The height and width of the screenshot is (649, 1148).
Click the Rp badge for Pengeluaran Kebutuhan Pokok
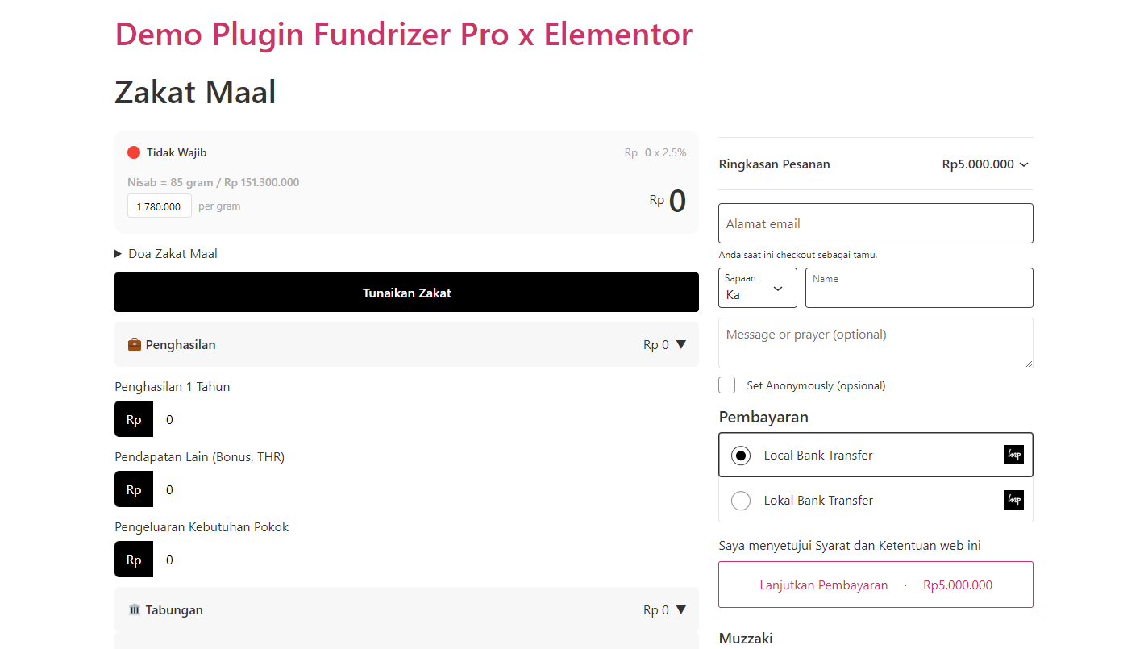(134, 560)
